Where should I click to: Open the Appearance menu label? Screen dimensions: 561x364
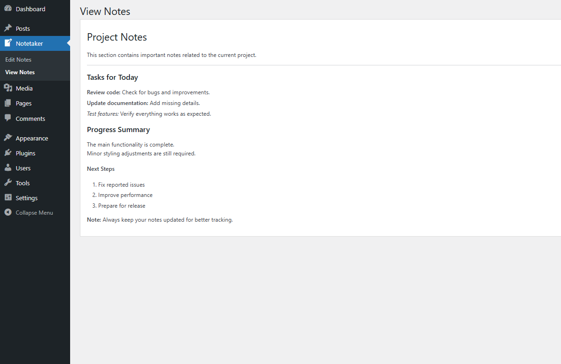point(32,138)
